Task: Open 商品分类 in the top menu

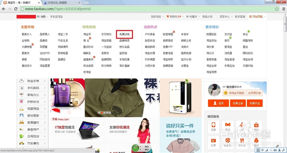Action: (x=208, y=16)
